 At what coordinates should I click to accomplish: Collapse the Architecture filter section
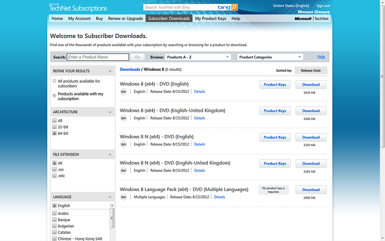(x=110, y=112)
